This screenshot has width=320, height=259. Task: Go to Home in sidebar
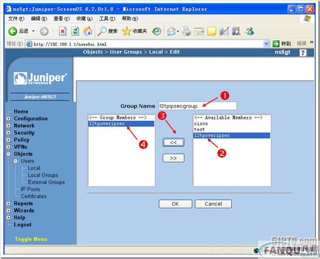pos(21,111)
